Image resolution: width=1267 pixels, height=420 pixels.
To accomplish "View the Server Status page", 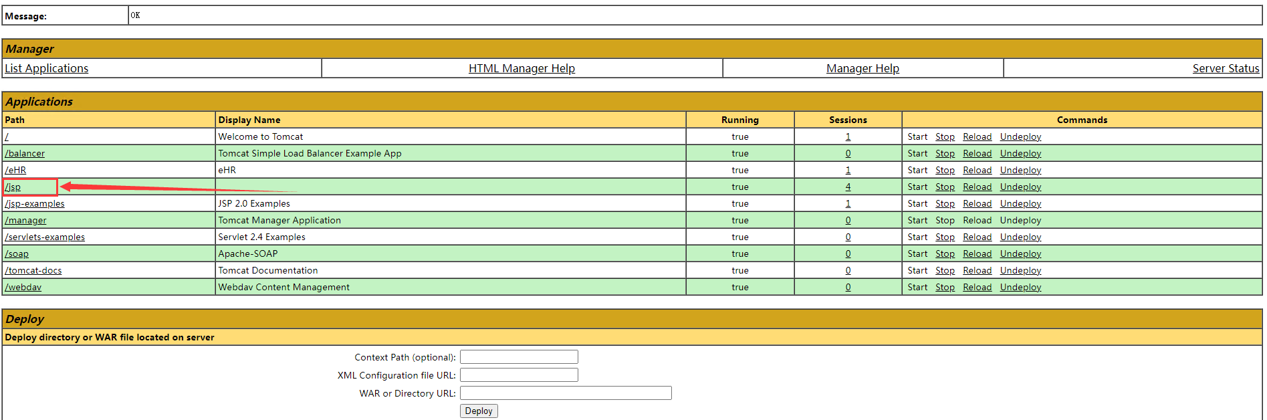I will pos(1226,68).
